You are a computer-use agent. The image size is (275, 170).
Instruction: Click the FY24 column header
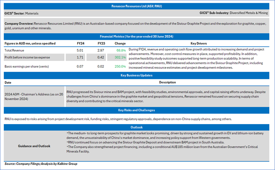pos(81,44)
